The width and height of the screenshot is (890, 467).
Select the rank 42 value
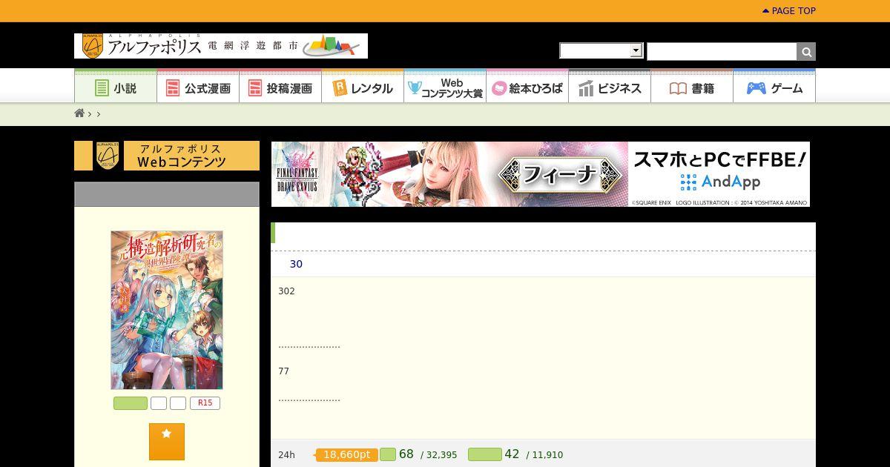[512, 454]
